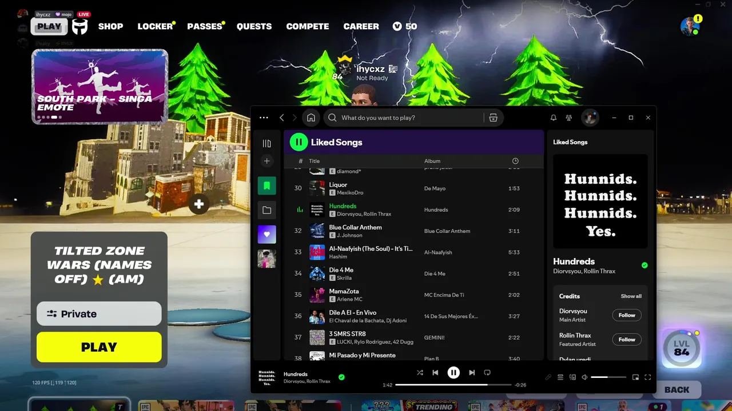
Task: Open Liked Songs heart tile in sidebar
Action: click(266, 234)
